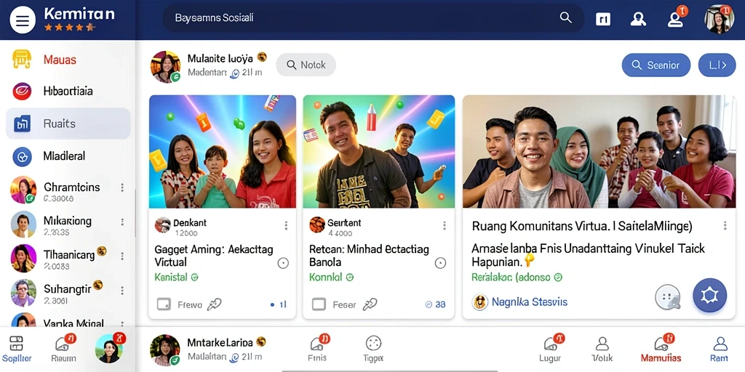745x372 pixels.
Task: Open the user avatar in top-right corner
Action: (719, 19)
